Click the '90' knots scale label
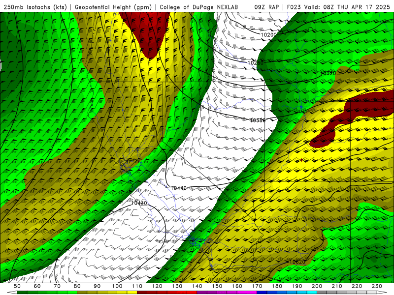Viewport: 394px width, 295px height. 97,286
